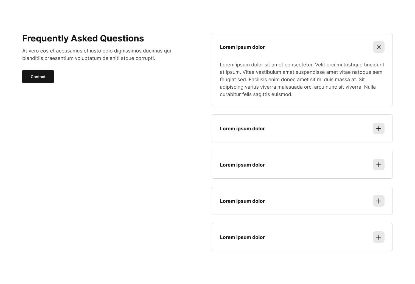Click the Contact button
Image resolution: width=415 pixels, height=284 pixels.
[x=38, y=77]
